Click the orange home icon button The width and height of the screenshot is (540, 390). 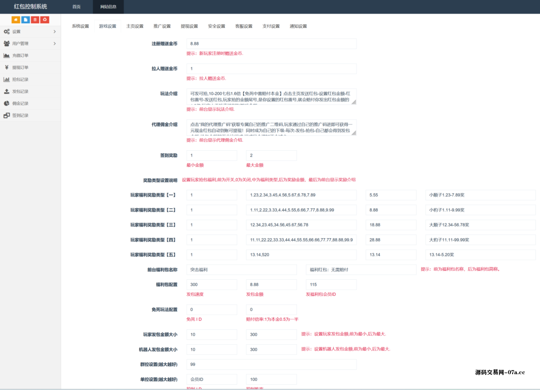click(x=16, y=19)
